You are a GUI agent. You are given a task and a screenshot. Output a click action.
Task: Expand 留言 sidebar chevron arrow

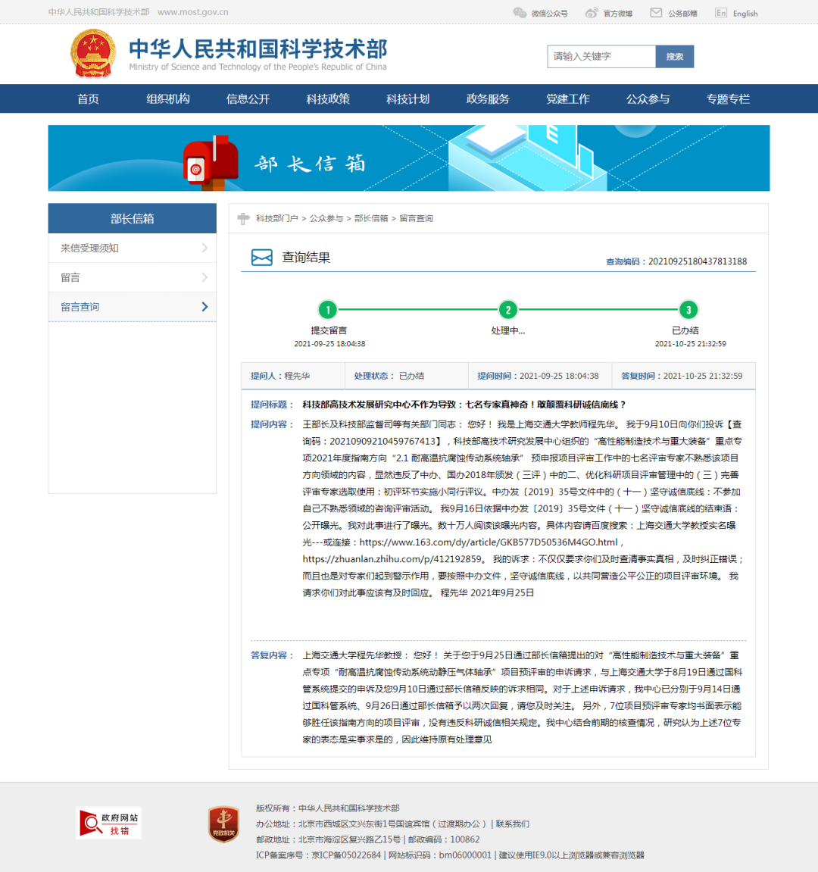point(204,277)
